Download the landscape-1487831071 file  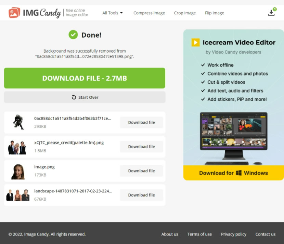pyautogui.click(x=141, y=195)
